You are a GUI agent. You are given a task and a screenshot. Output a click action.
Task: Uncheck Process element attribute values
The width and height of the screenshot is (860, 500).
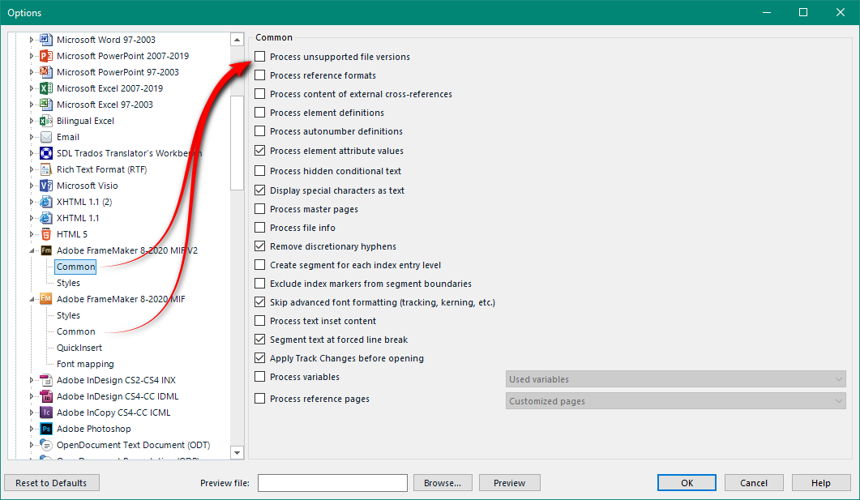tap(260, 151)
